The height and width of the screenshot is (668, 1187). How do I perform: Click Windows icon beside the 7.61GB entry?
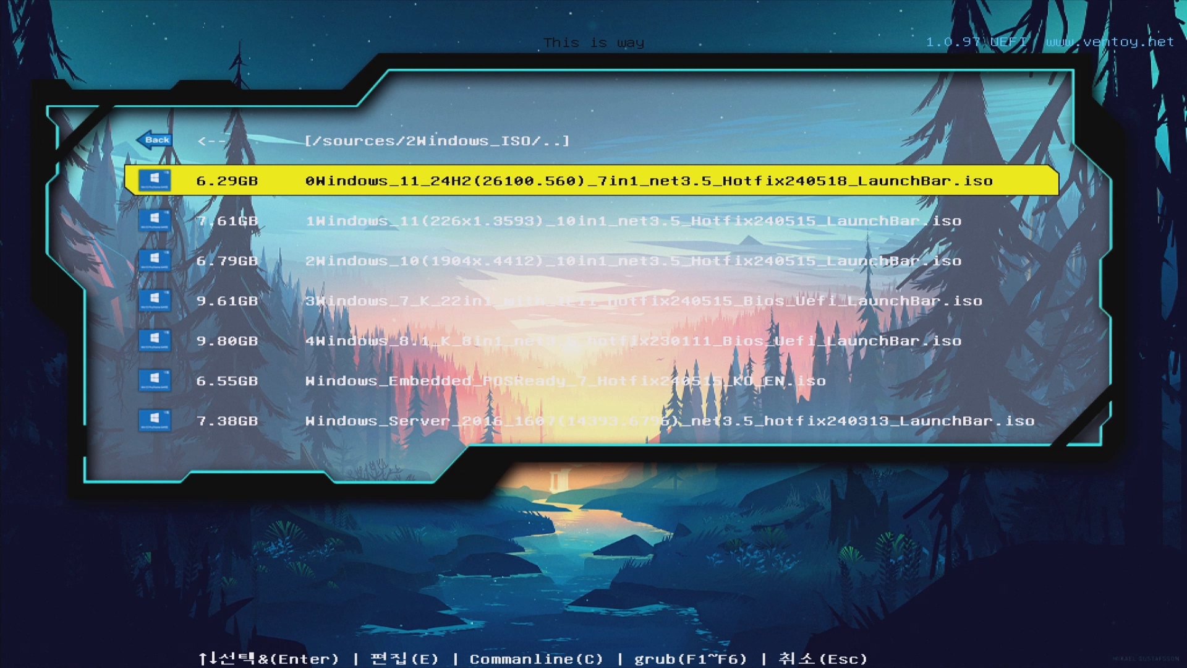click(x=155, y=220)
